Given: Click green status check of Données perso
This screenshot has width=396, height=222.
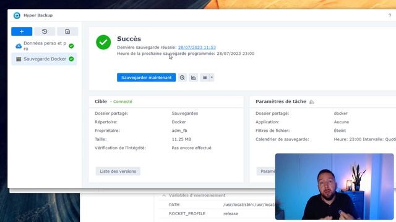Looking at the screenshot, I should point(71,46).
